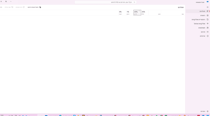Sort by the Name (שם) column header
210x116 pixels.
tap(173, 13)
